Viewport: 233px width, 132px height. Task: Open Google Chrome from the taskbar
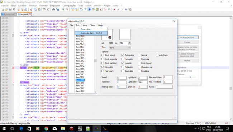pyautogui.click(x=46, y=128)
